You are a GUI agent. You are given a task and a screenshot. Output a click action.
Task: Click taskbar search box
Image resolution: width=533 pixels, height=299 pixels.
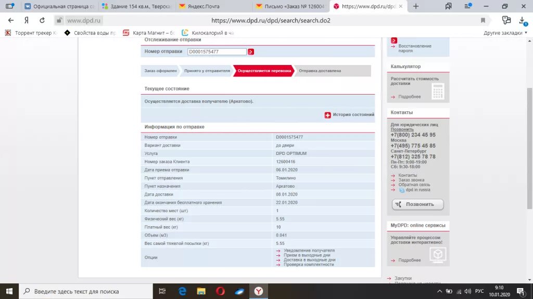tap(86, 291)
